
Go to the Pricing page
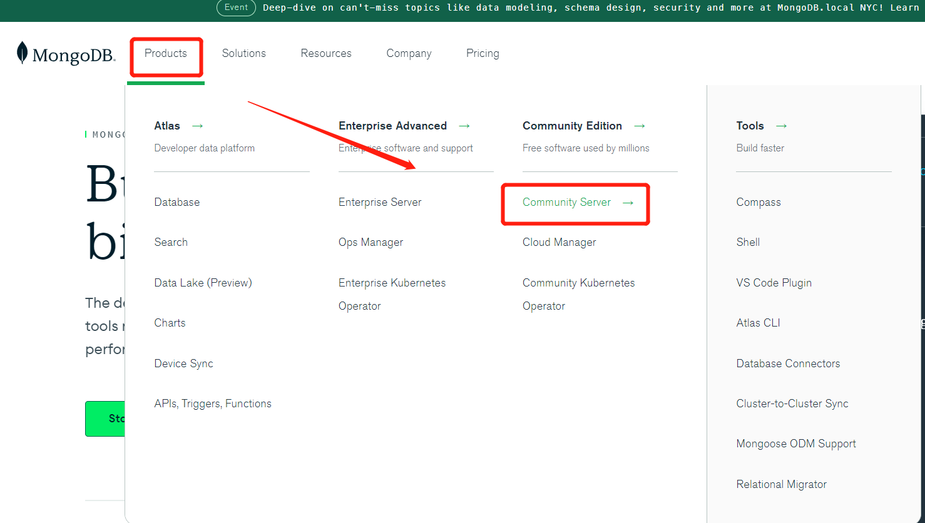tap(483, 53)
